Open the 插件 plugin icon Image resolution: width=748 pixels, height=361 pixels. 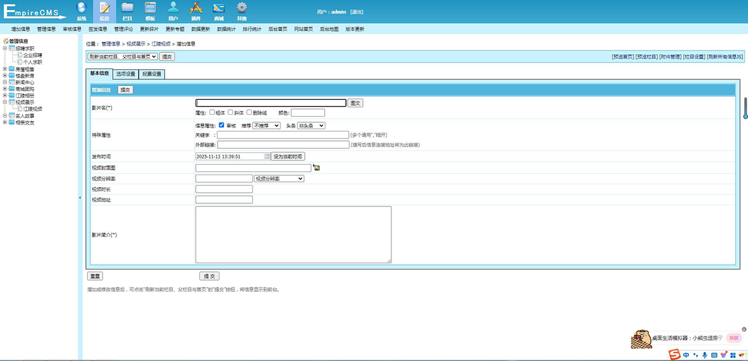196,8
